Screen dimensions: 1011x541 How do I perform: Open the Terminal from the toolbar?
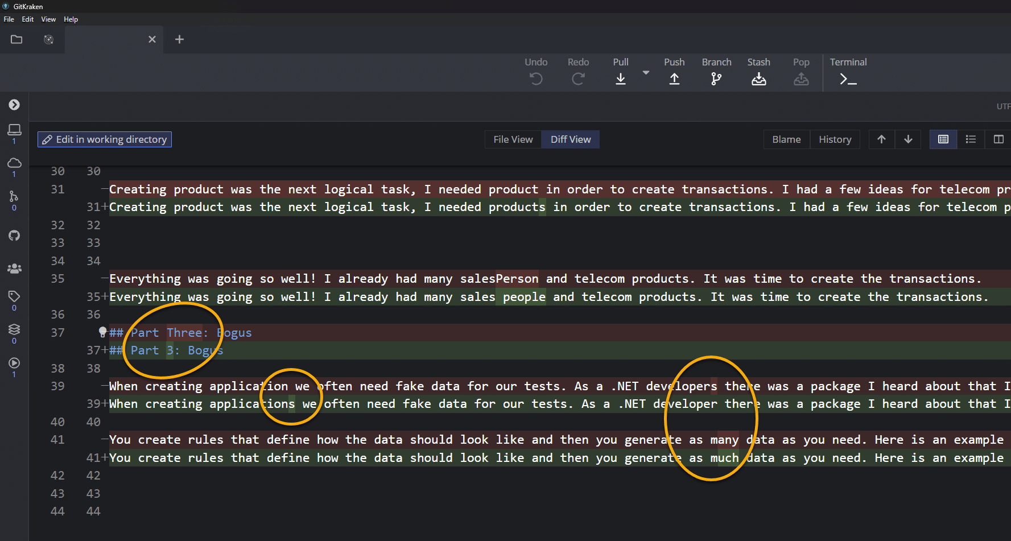[x=848, y=79]
